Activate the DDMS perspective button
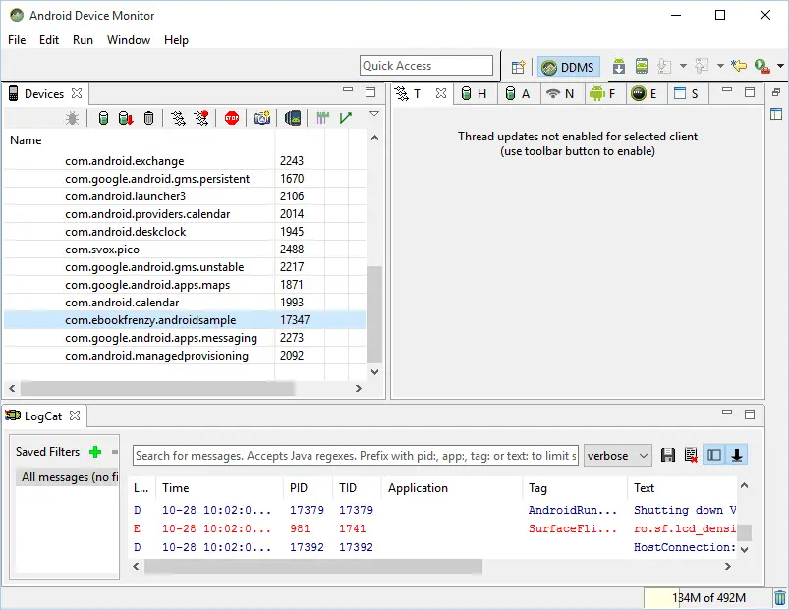Viewport: 789px width, 610px height. click(x=568, y=67)
